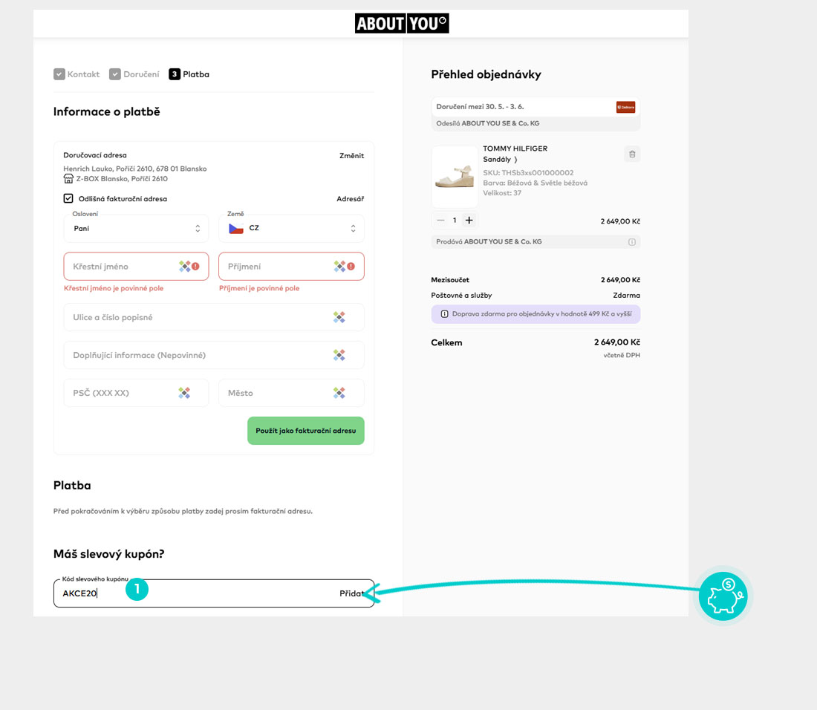Go back to Doručení step

point(134,74)
